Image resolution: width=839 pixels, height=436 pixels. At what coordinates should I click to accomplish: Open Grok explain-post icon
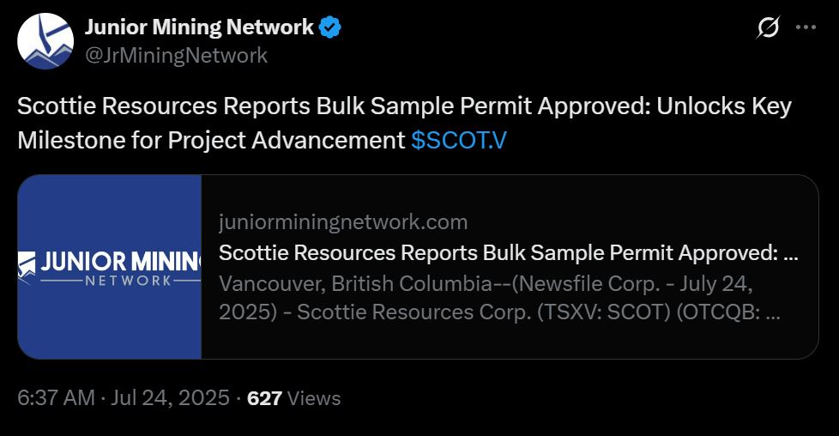[768, 28]
